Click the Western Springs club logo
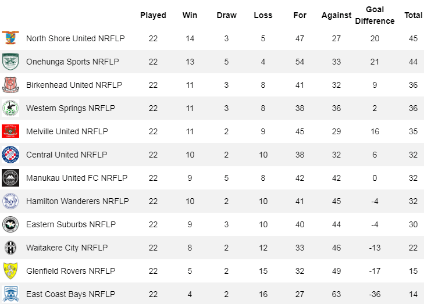Screen dimensions: 424x304 (x=10, y=108)
